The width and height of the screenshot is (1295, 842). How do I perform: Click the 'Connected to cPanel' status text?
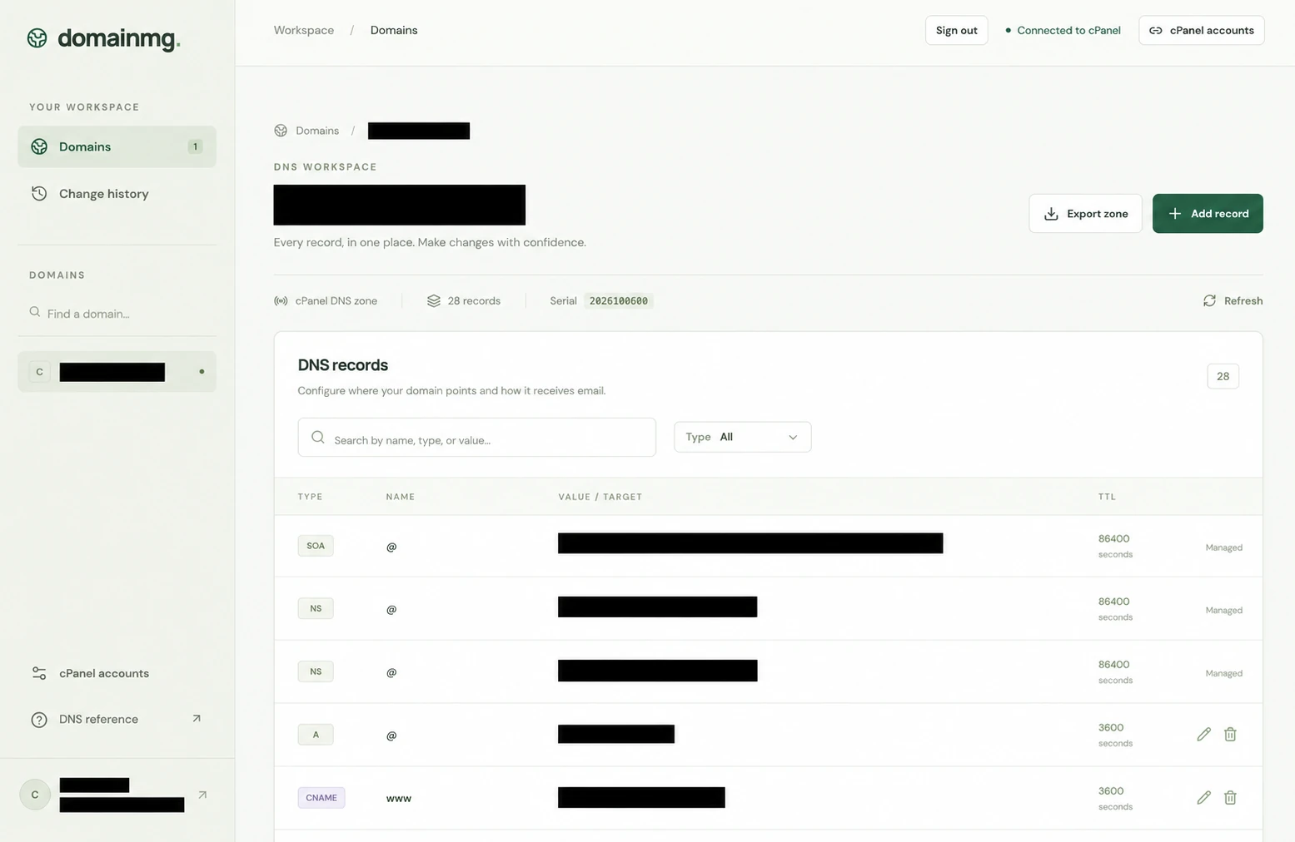[1068, 31]
